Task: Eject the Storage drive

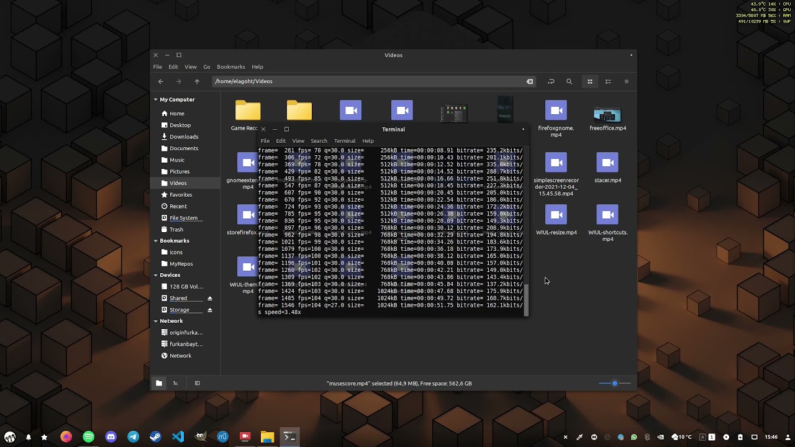Action: (x=210, y=310)
